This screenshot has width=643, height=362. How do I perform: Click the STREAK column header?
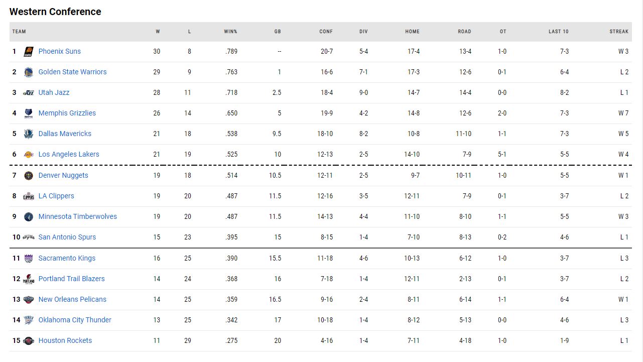pos(619,32)
